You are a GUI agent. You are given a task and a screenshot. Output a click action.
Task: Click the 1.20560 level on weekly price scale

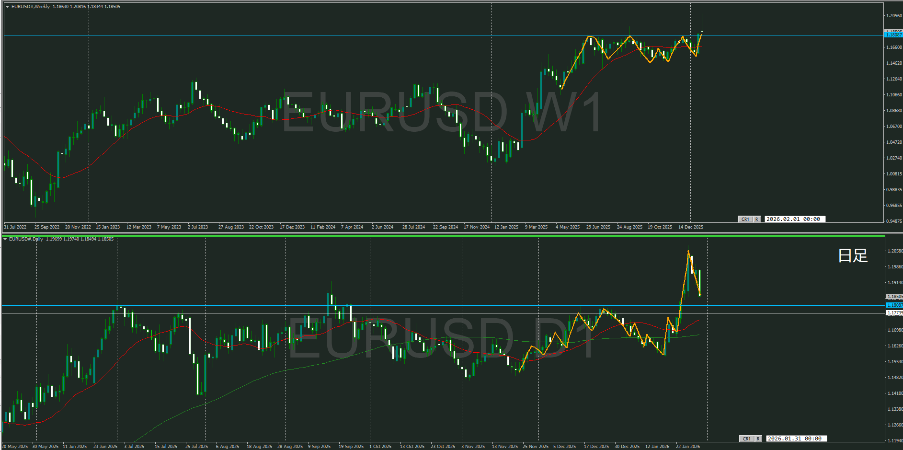pos(894,16)
